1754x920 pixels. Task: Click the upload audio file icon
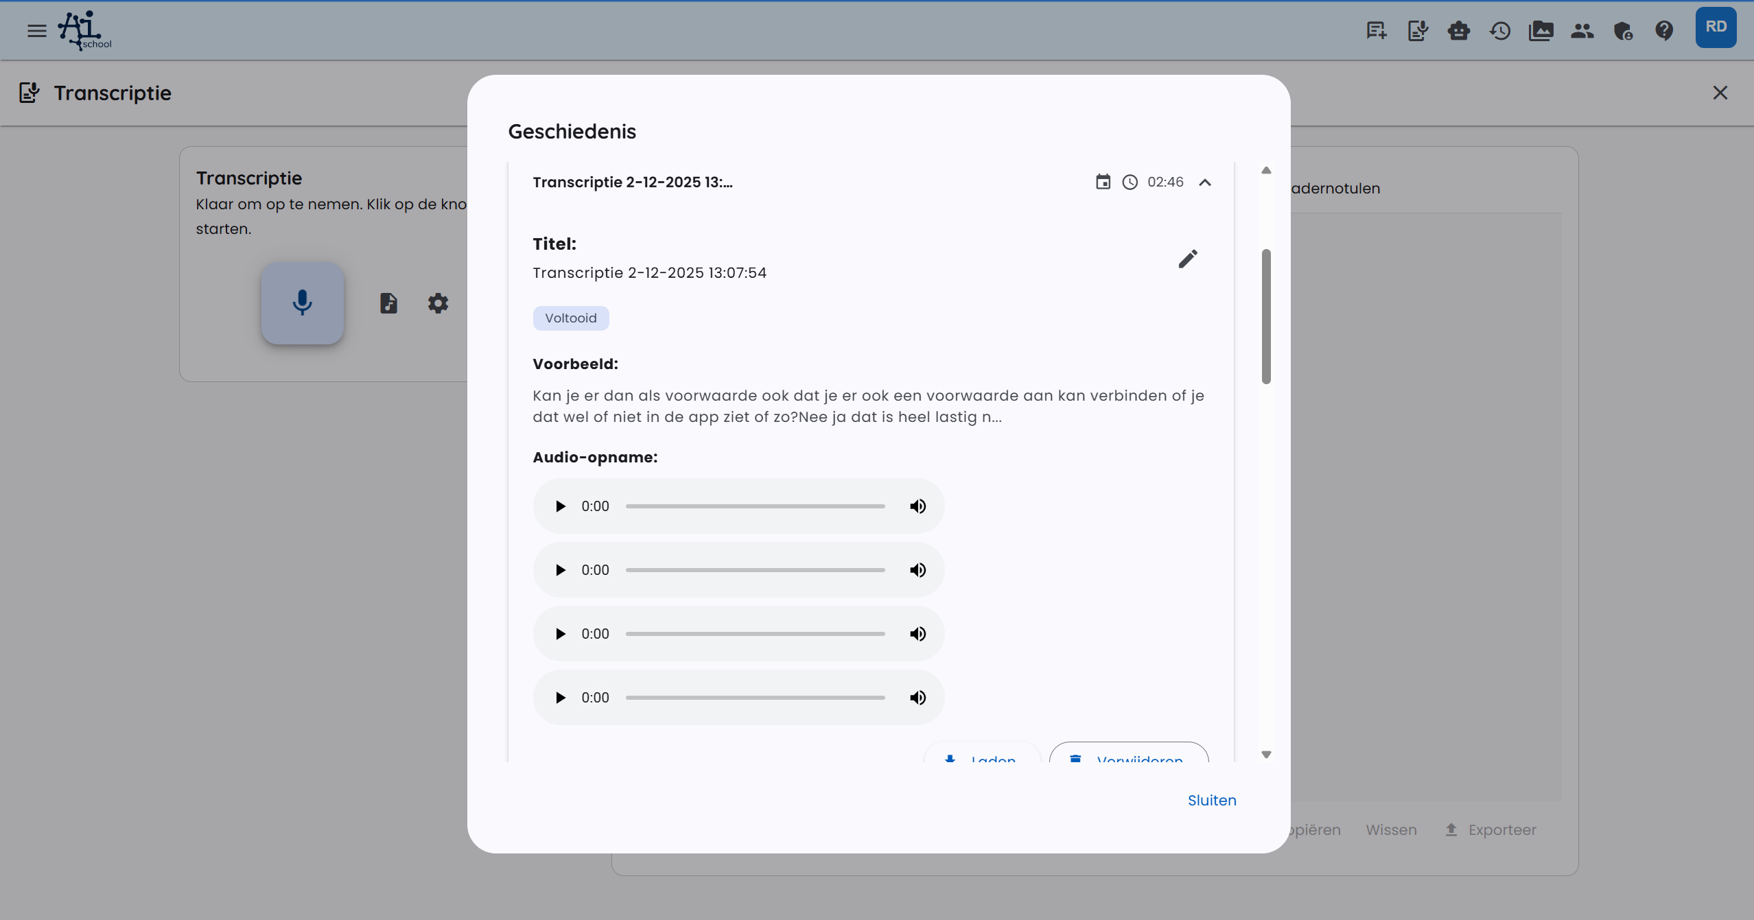388,303
